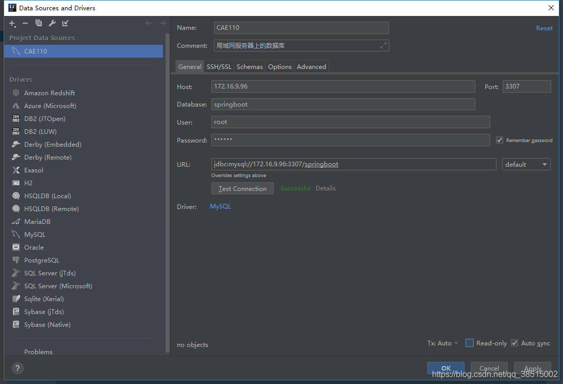Screen dimensions: 563x384
Task: Click the OK button
Action: click(445, 368)
